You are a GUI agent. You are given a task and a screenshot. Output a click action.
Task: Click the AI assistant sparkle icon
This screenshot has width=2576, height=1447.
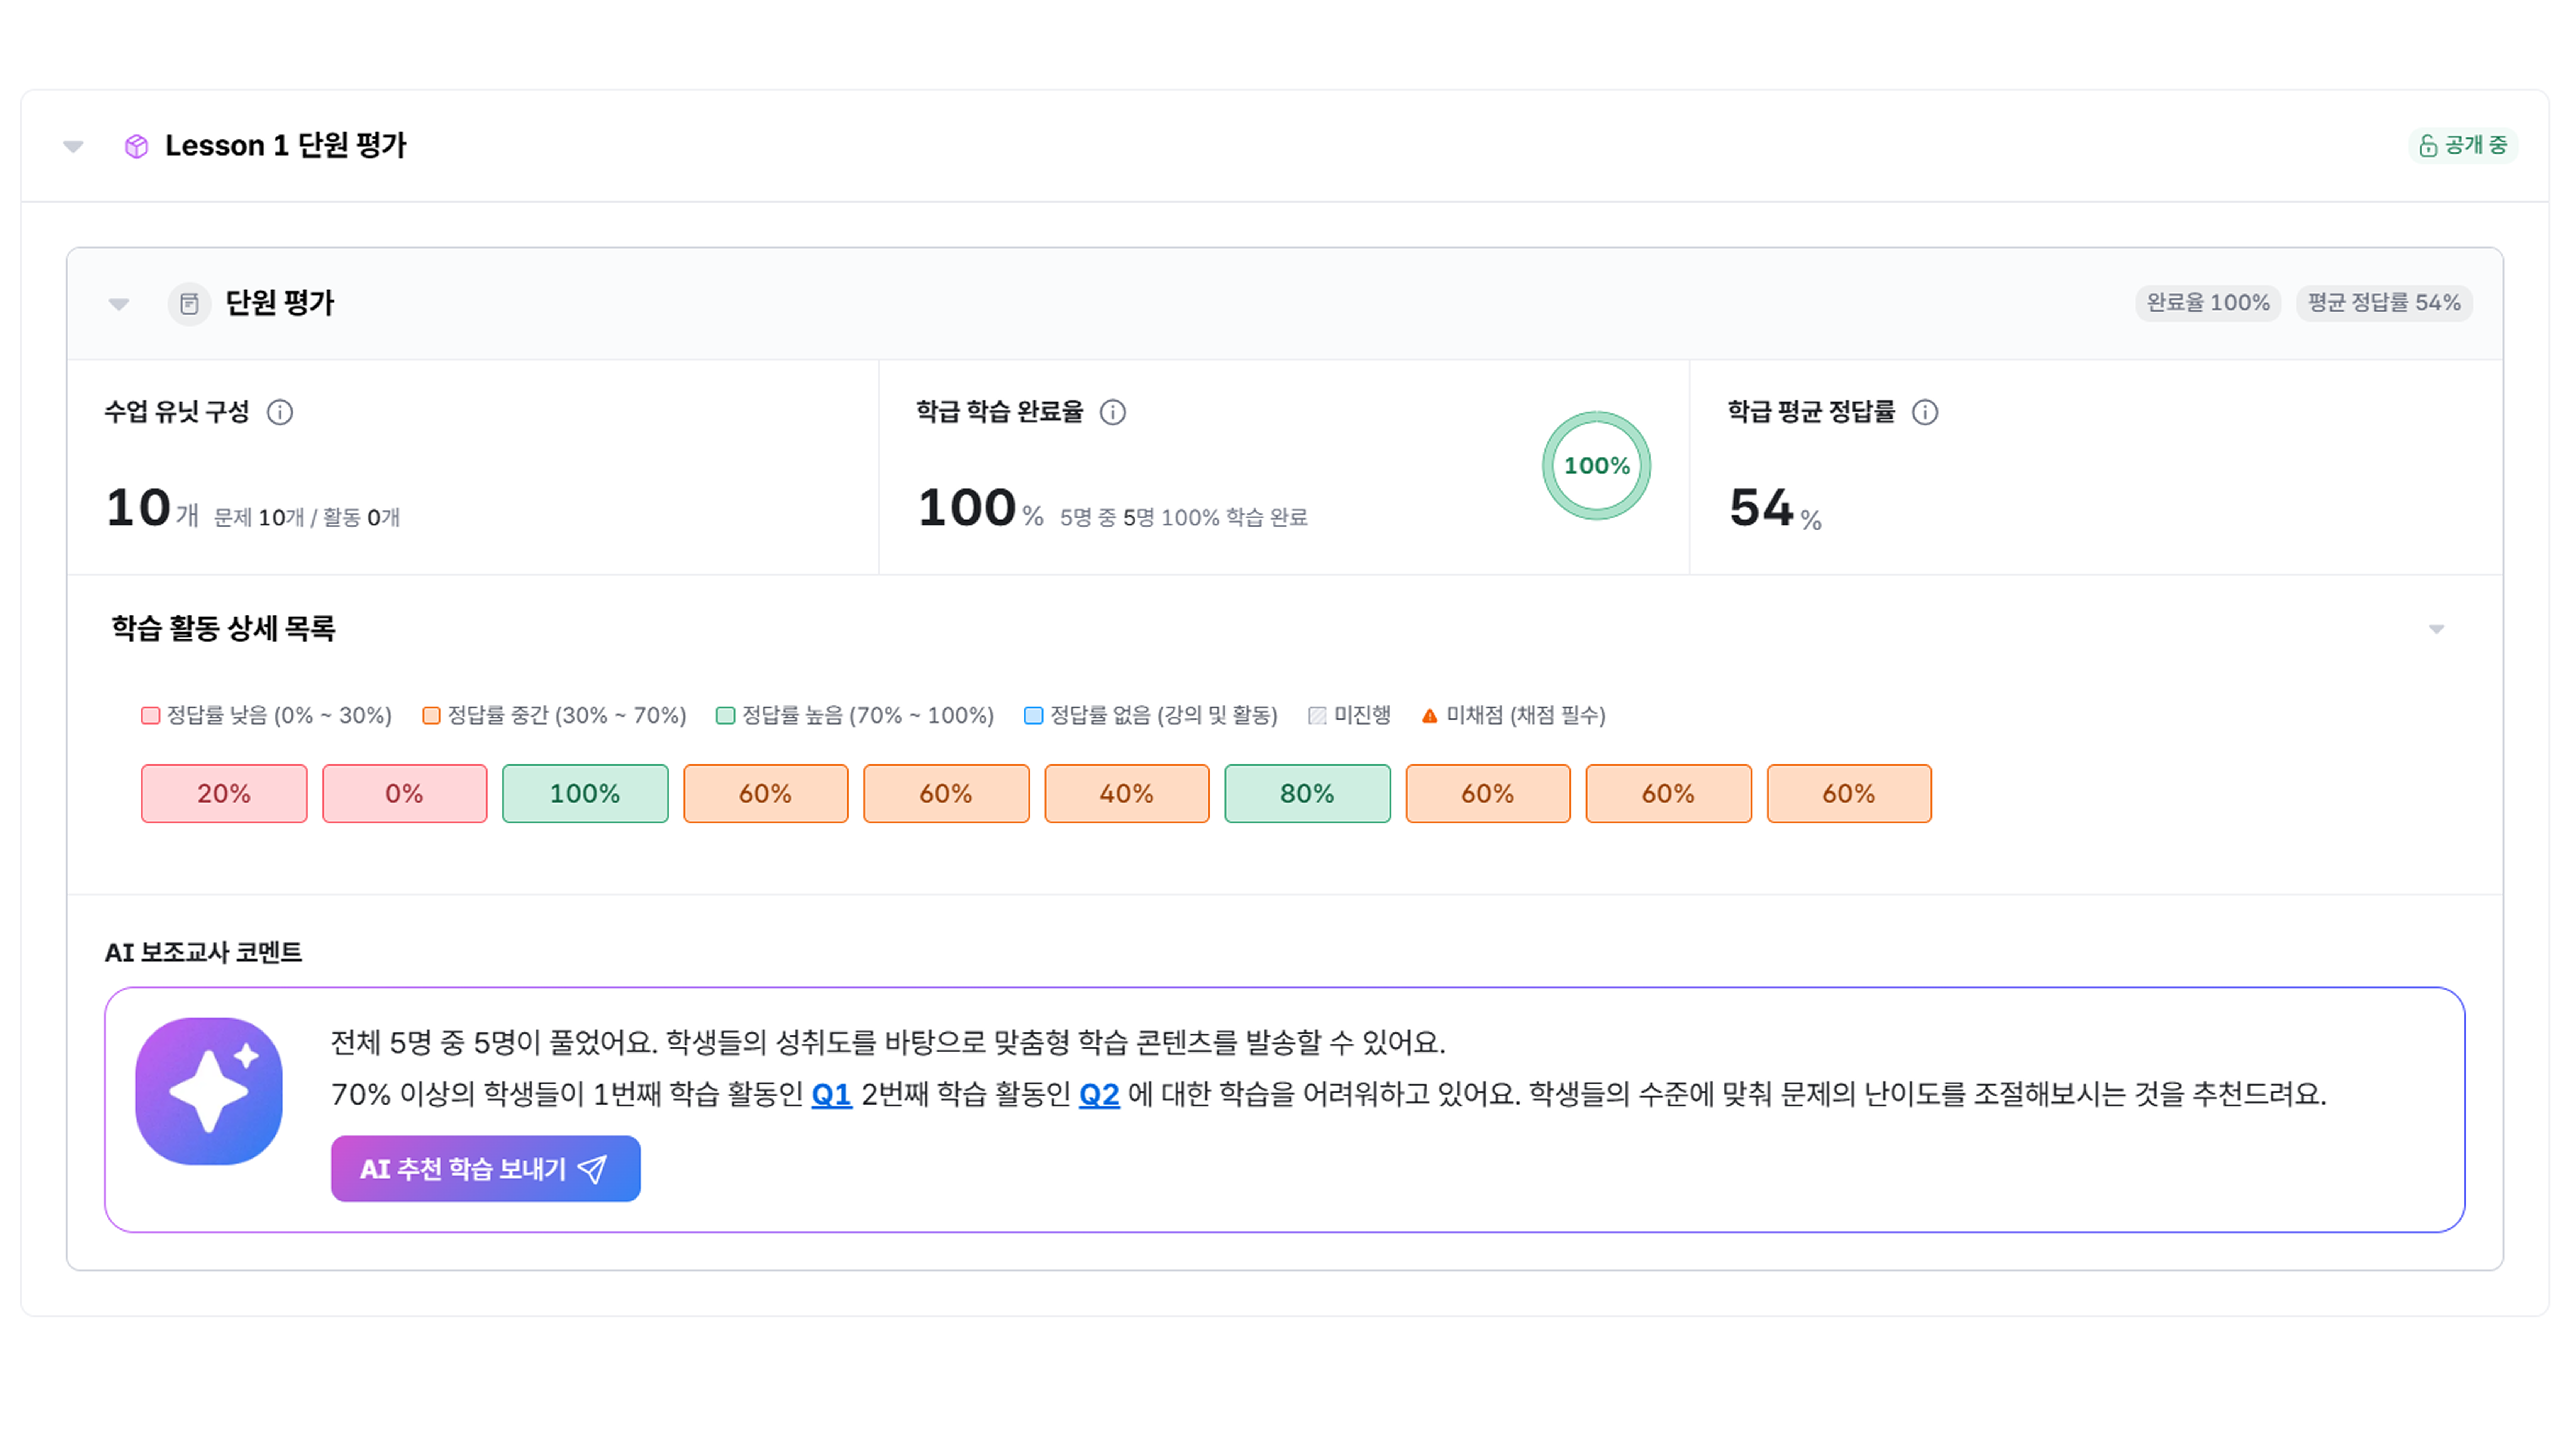click(209, 1091)
